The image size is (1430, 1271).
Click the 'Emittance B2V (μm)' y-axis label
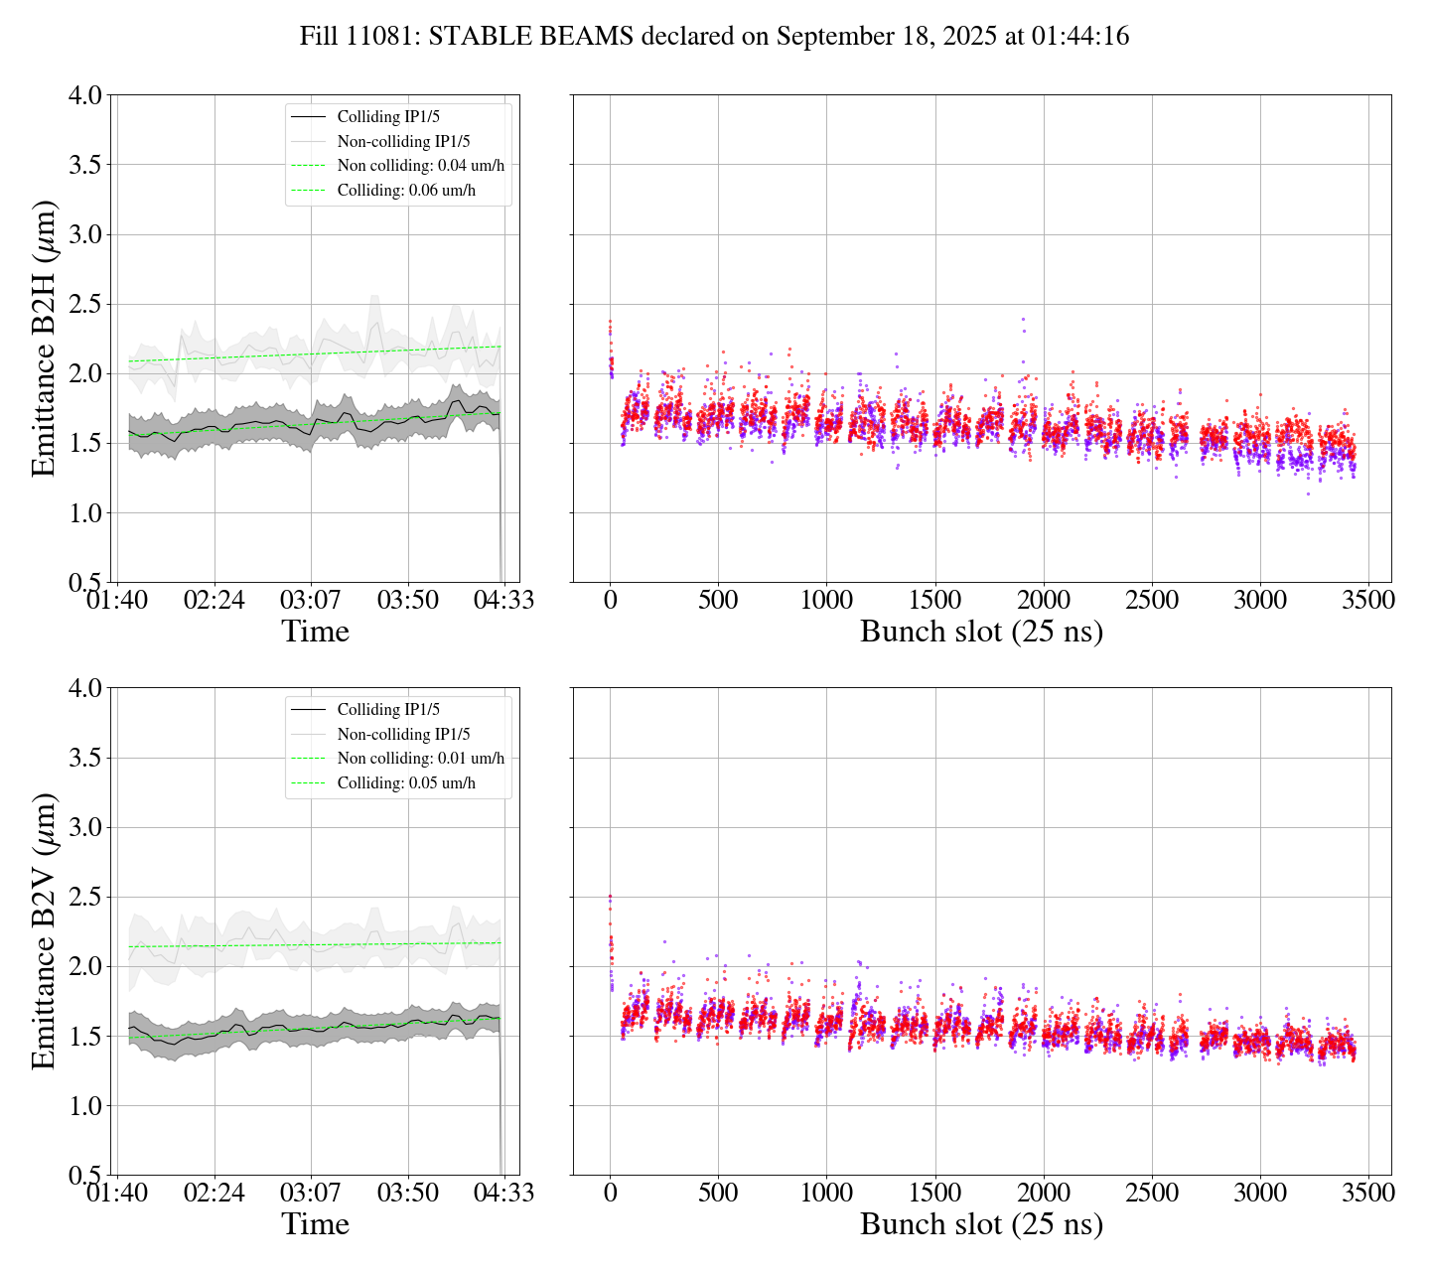click(44, 931)
